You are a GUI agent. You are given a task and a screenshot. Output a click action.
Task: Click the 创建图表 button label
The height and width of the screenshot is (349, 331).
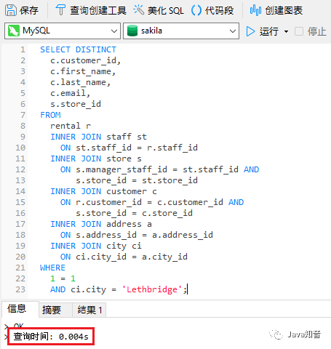[284, 10]
